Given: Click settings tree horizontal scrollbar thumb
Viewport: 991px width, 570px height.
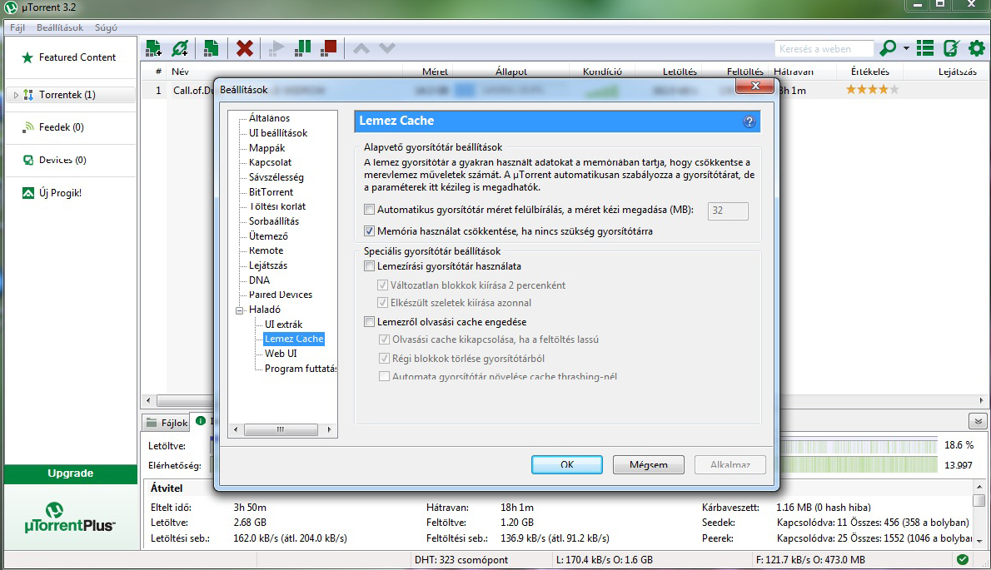Looking at the screenshot, I should click(281, 430).
